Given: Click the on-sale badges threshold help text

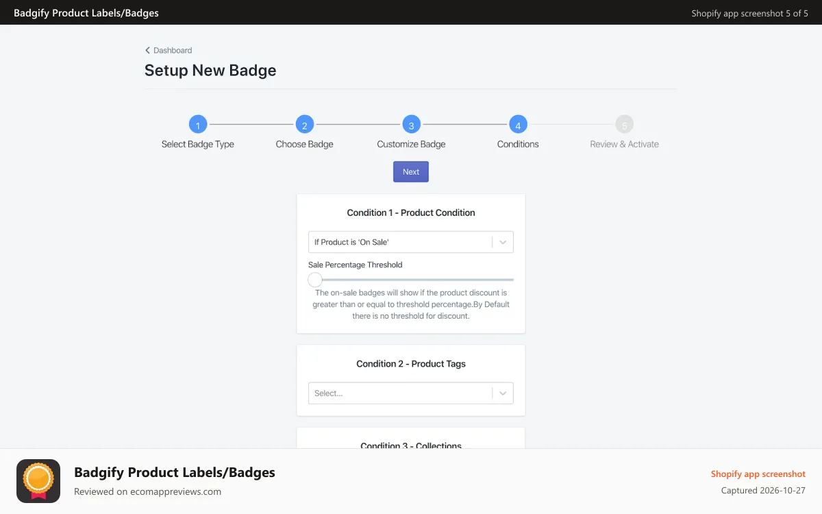Looking at the screenshot, I should point(411,304).
